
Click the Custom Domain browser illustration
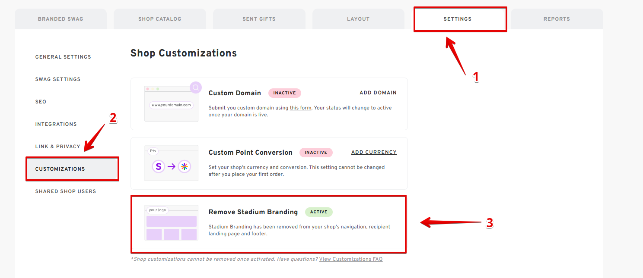coord(171,103)
